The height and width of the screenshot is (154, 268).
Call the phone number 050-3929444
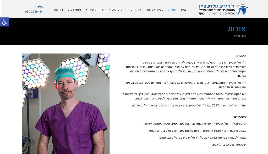click(34, 12)
